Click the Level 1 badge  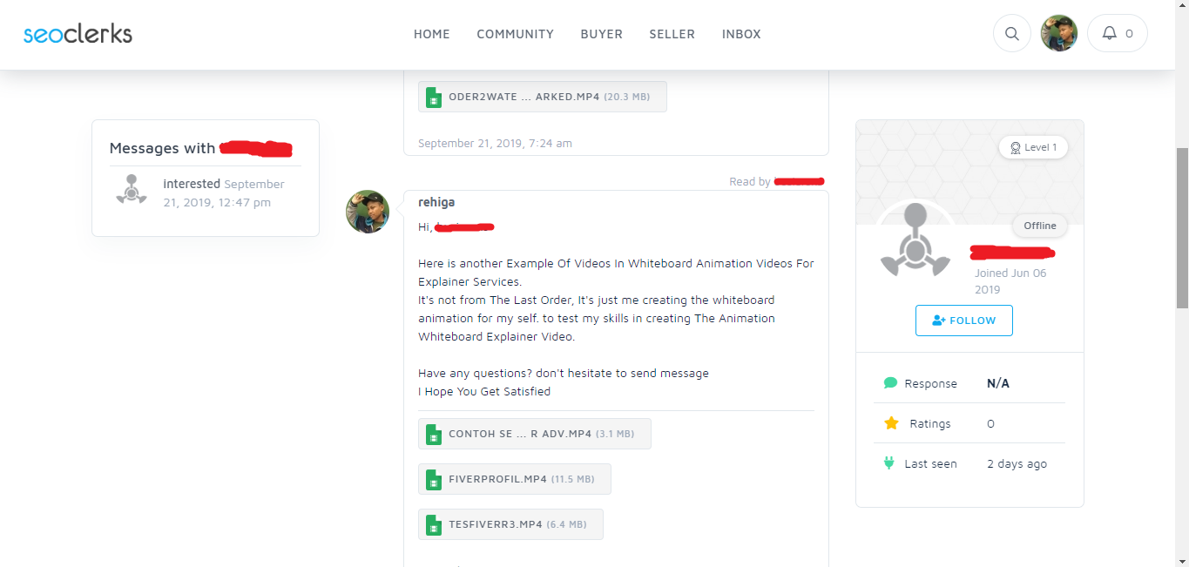1033,147
